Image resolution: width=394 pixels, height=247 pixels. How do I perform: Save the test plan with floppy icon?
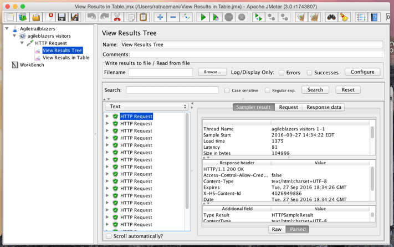pos(62,17)
